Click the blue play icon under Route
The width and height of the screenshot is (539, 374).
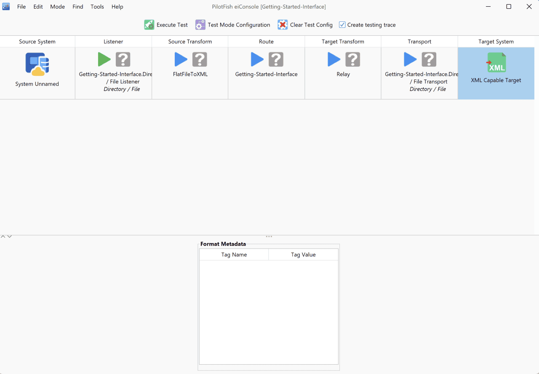(257, 59)
